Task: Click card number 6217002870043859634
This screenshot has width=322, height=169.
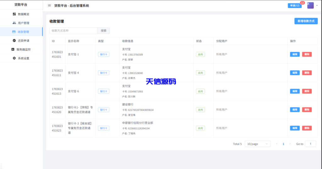Action: tap(141, 110)
